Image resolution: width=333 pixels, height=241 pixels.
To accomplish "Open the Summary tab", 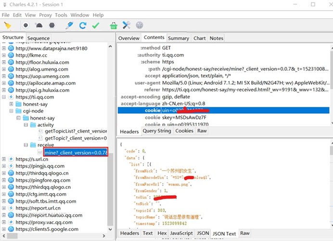I will click(x=179, y=38).
